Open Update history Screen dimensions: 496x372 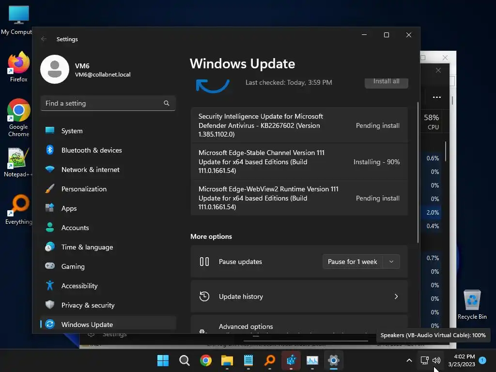[x=299, y=296]
